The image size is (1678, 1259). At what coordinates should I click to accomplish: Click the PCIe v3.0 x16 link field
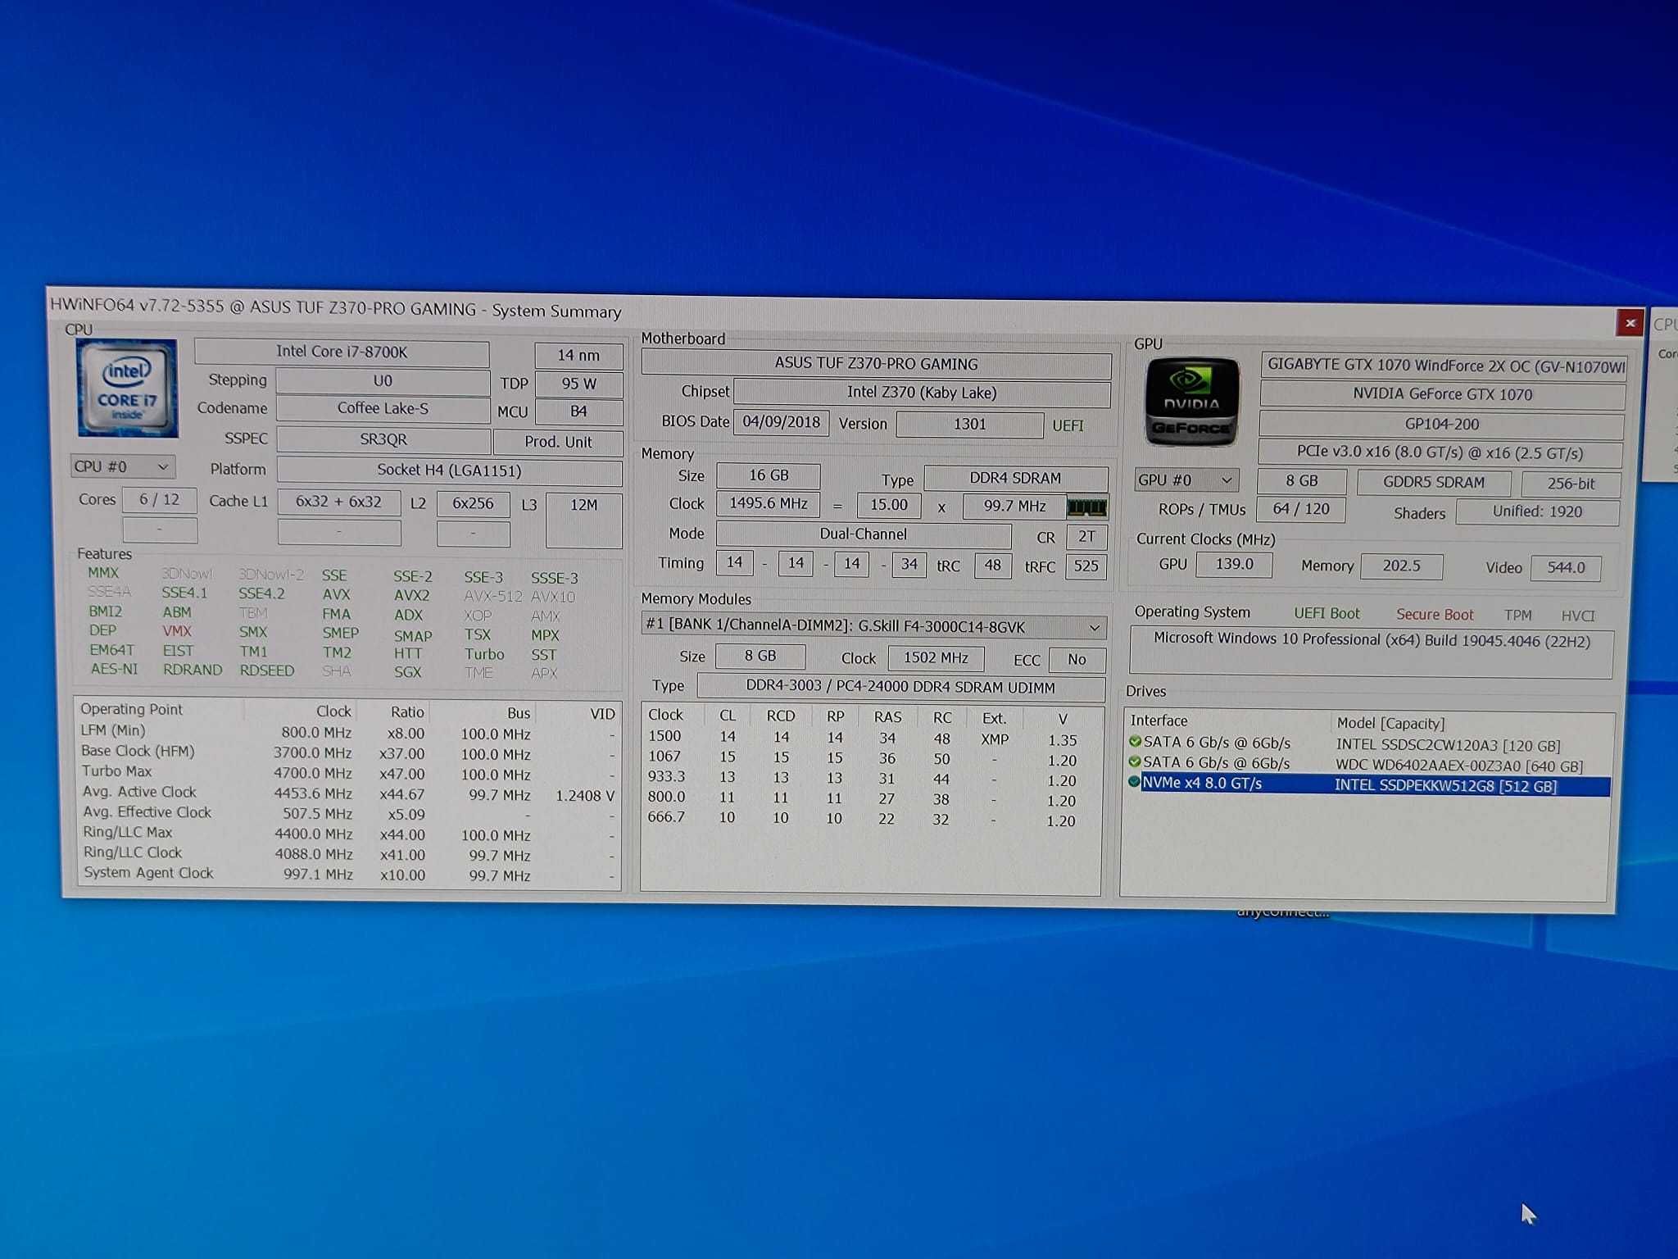point(1440,452)
